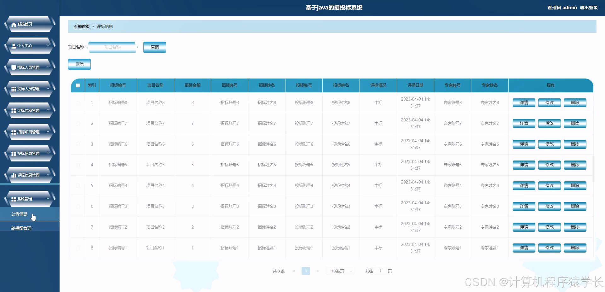Click the 前往 page number input
This screenshot has height=292, width=605.
pos(380,271)
